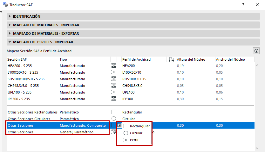Choose Circular from the popup menu
Screen dimensions: 265x152
(137, 133)
